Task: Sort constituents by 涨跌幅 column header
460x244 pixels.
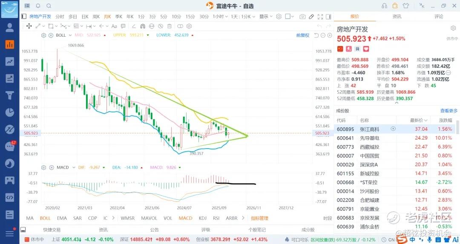Action: (x=446, y=120)
